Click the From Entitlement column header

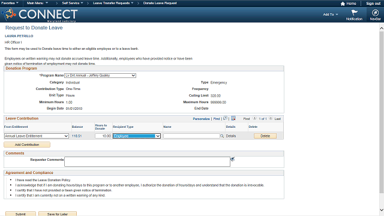tap(16, 127)
